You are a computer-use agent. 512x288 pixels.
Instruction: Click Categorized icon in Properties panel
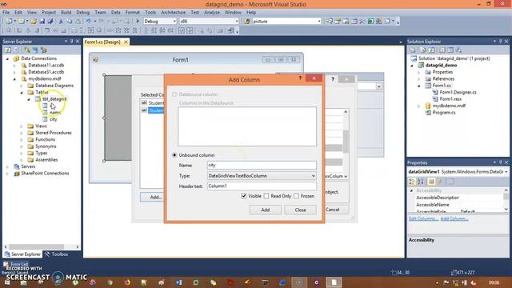click(x=412, y=182)
